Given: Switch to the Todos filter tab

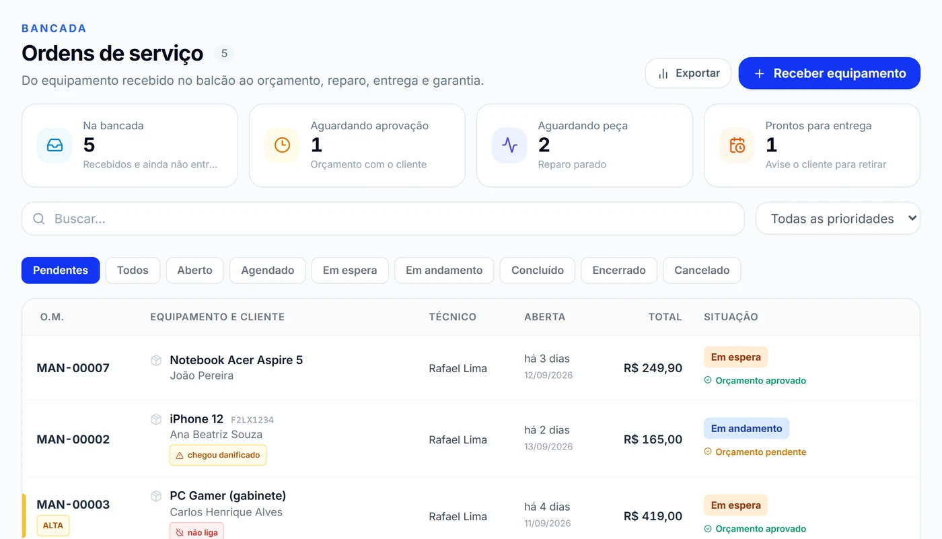Looking at the screenshot, I should (x=133, y=271).
